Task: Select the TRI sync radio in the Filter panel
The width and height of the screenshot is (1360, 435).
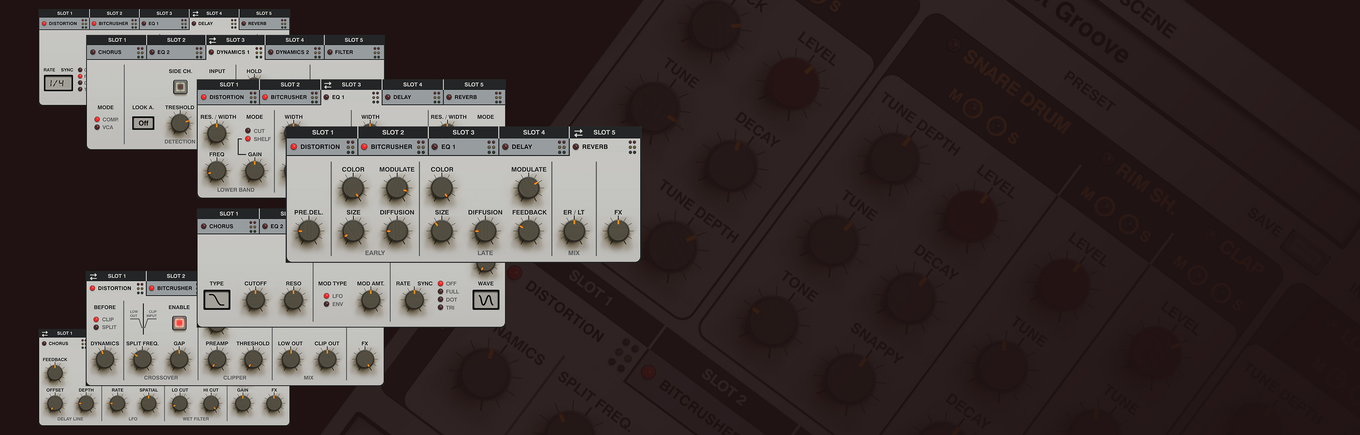Action: click(x=440, y=307)
